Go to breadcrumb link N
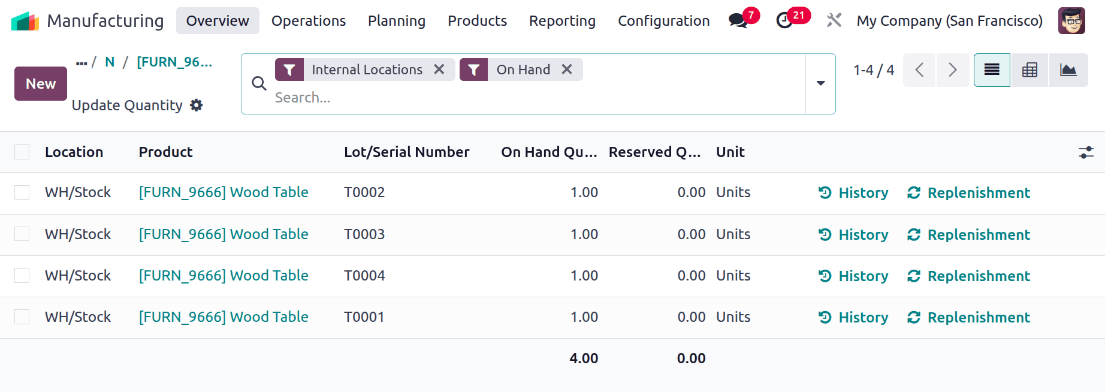 [x=110, y=62]
